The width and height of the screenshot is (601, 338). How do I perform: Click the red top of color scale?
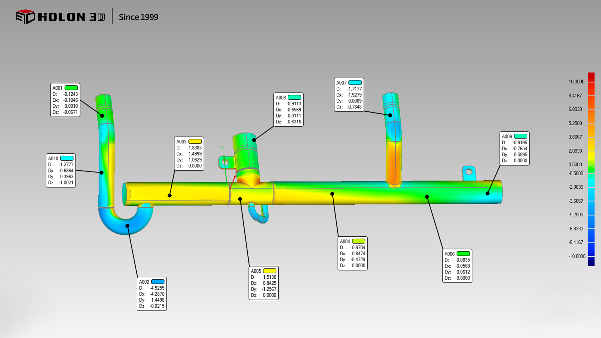(x=591, y=77)
